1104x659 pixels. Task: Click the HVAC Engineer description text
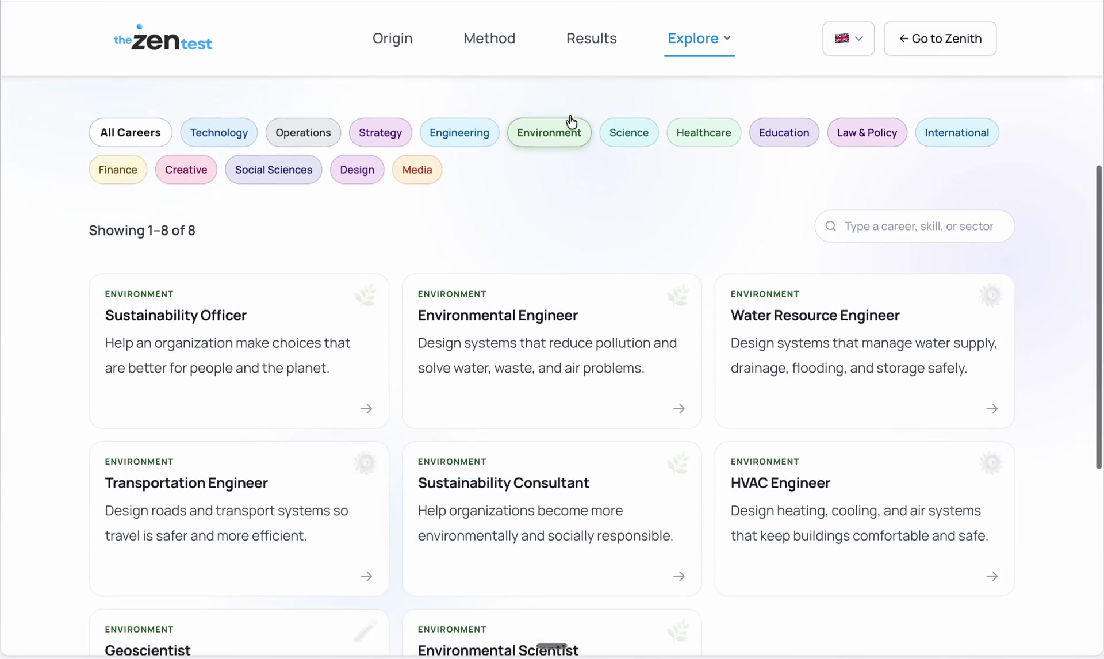tap(859, 523)
